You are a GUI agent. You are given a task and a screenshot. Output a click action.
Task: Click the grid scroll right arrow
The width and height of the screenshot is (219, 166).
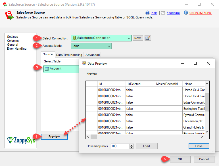pos(202,136)
